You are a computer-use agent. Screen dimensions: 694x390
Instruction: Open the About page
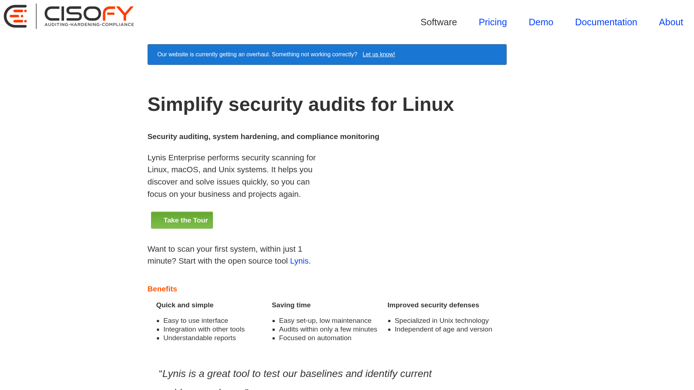point(671,22)
